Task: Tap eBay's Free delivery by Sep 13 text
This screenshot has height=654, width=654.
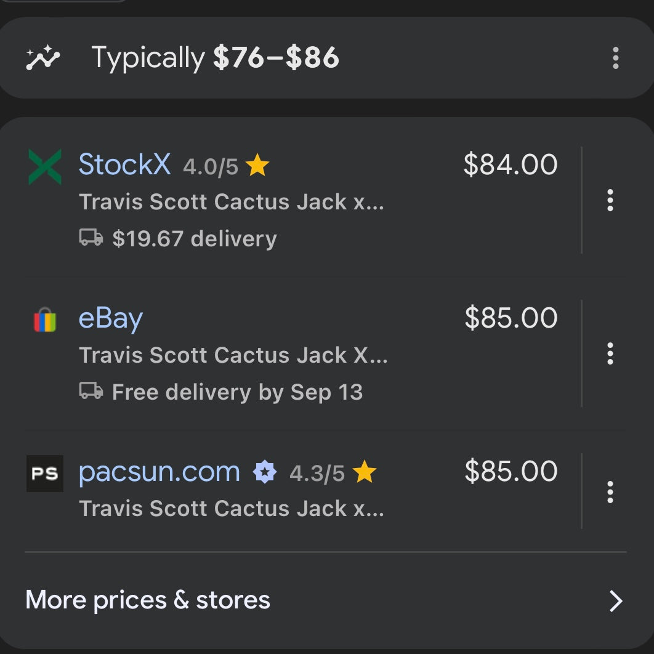Action: click(237, 392)
